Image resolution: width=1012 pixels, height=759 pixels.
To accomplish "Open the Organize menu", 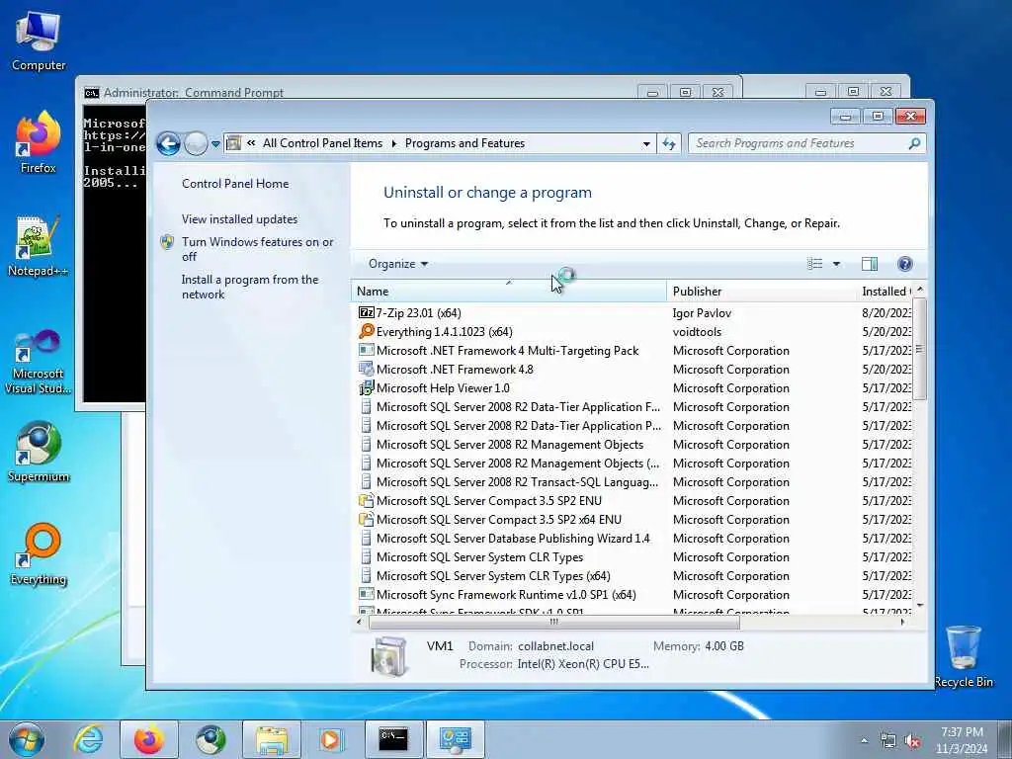I will pyautogui.click(x=397, y=263).
